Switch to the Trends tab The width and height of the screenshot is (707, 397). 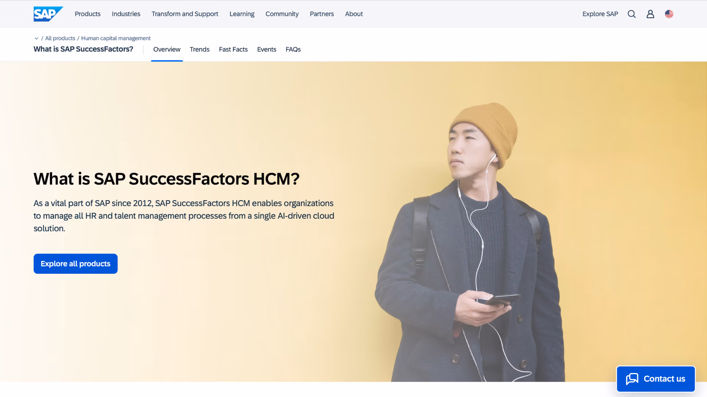200,49
